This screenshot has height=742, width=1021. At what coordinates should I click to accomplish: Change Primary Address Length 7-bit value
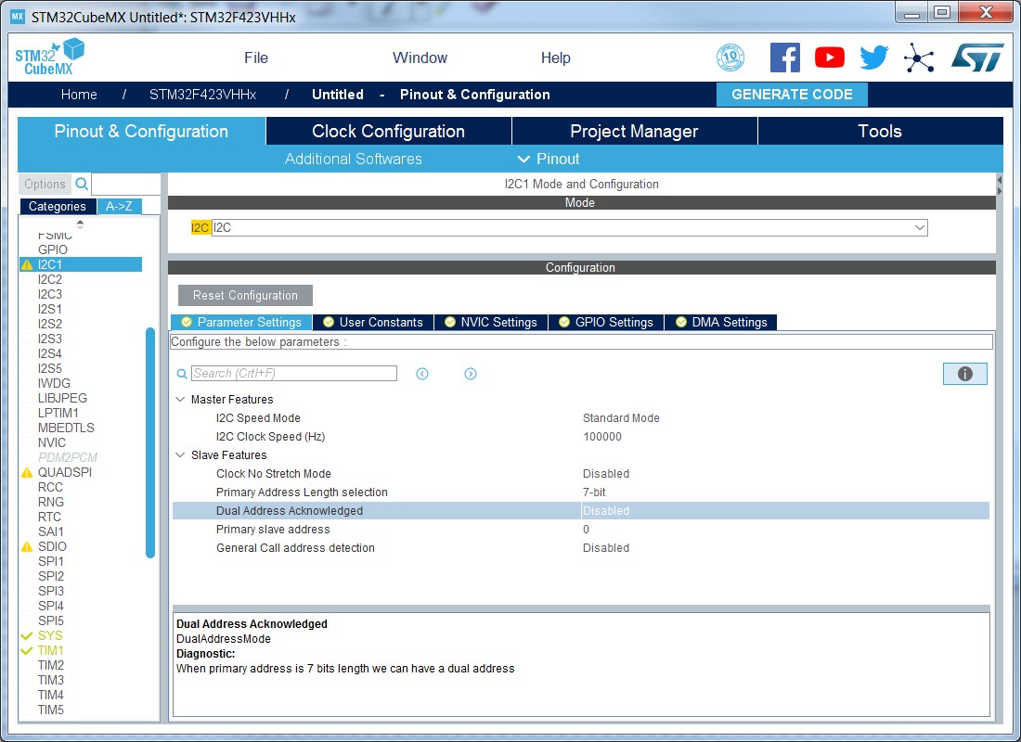594,493
